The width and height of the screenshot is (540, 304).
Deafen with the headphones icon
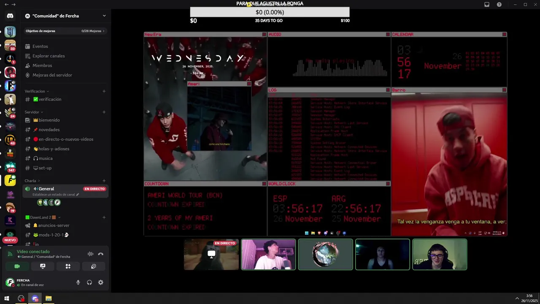point(89,282)
